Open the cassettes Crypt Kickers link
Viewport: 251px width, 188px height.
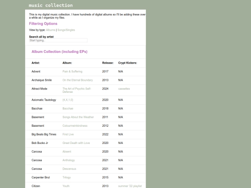tap(124, 89)
